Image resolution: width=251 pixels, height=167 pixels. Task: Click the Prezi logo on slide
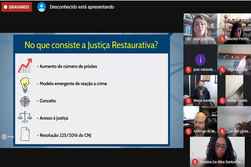(8, 137)
